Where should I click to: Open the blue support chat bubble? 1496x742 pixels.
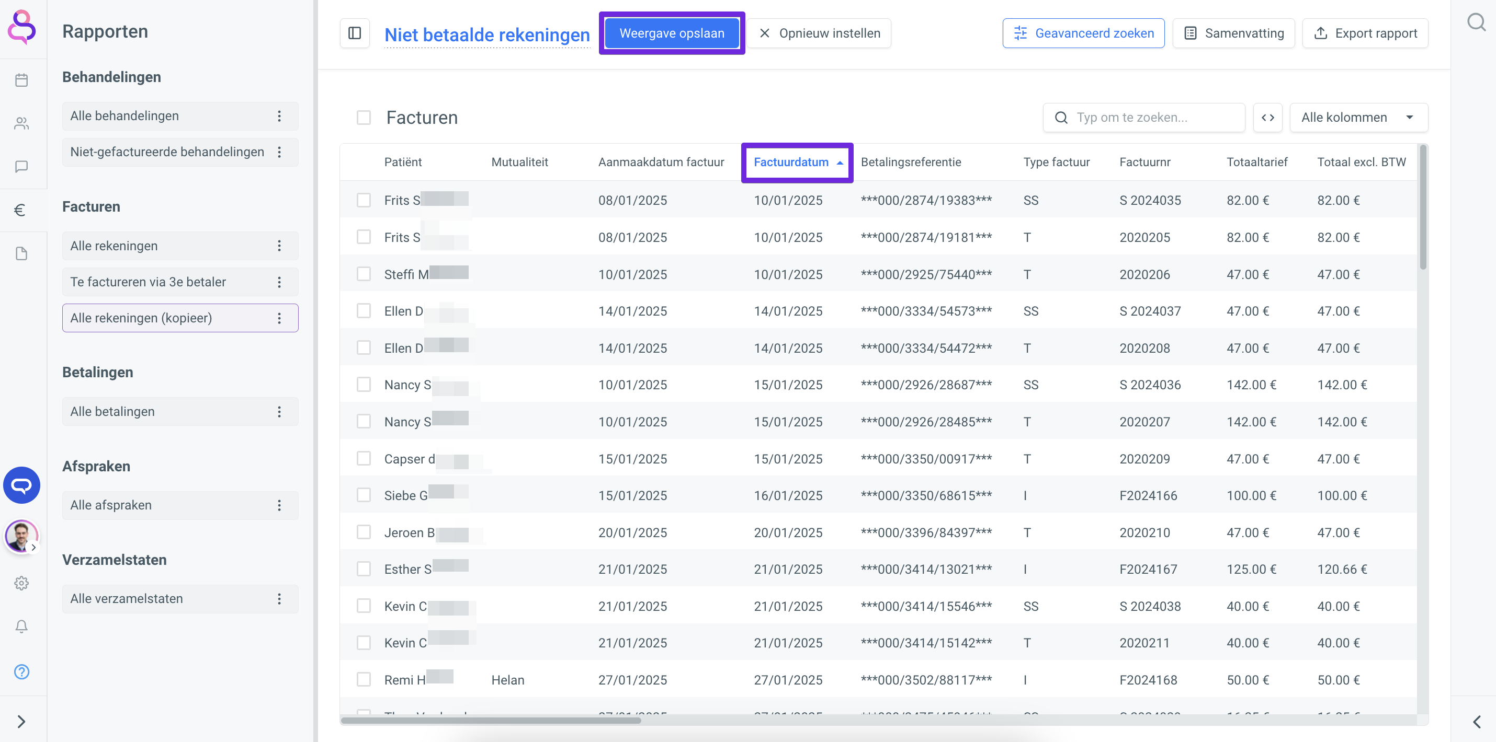[21, 485]
